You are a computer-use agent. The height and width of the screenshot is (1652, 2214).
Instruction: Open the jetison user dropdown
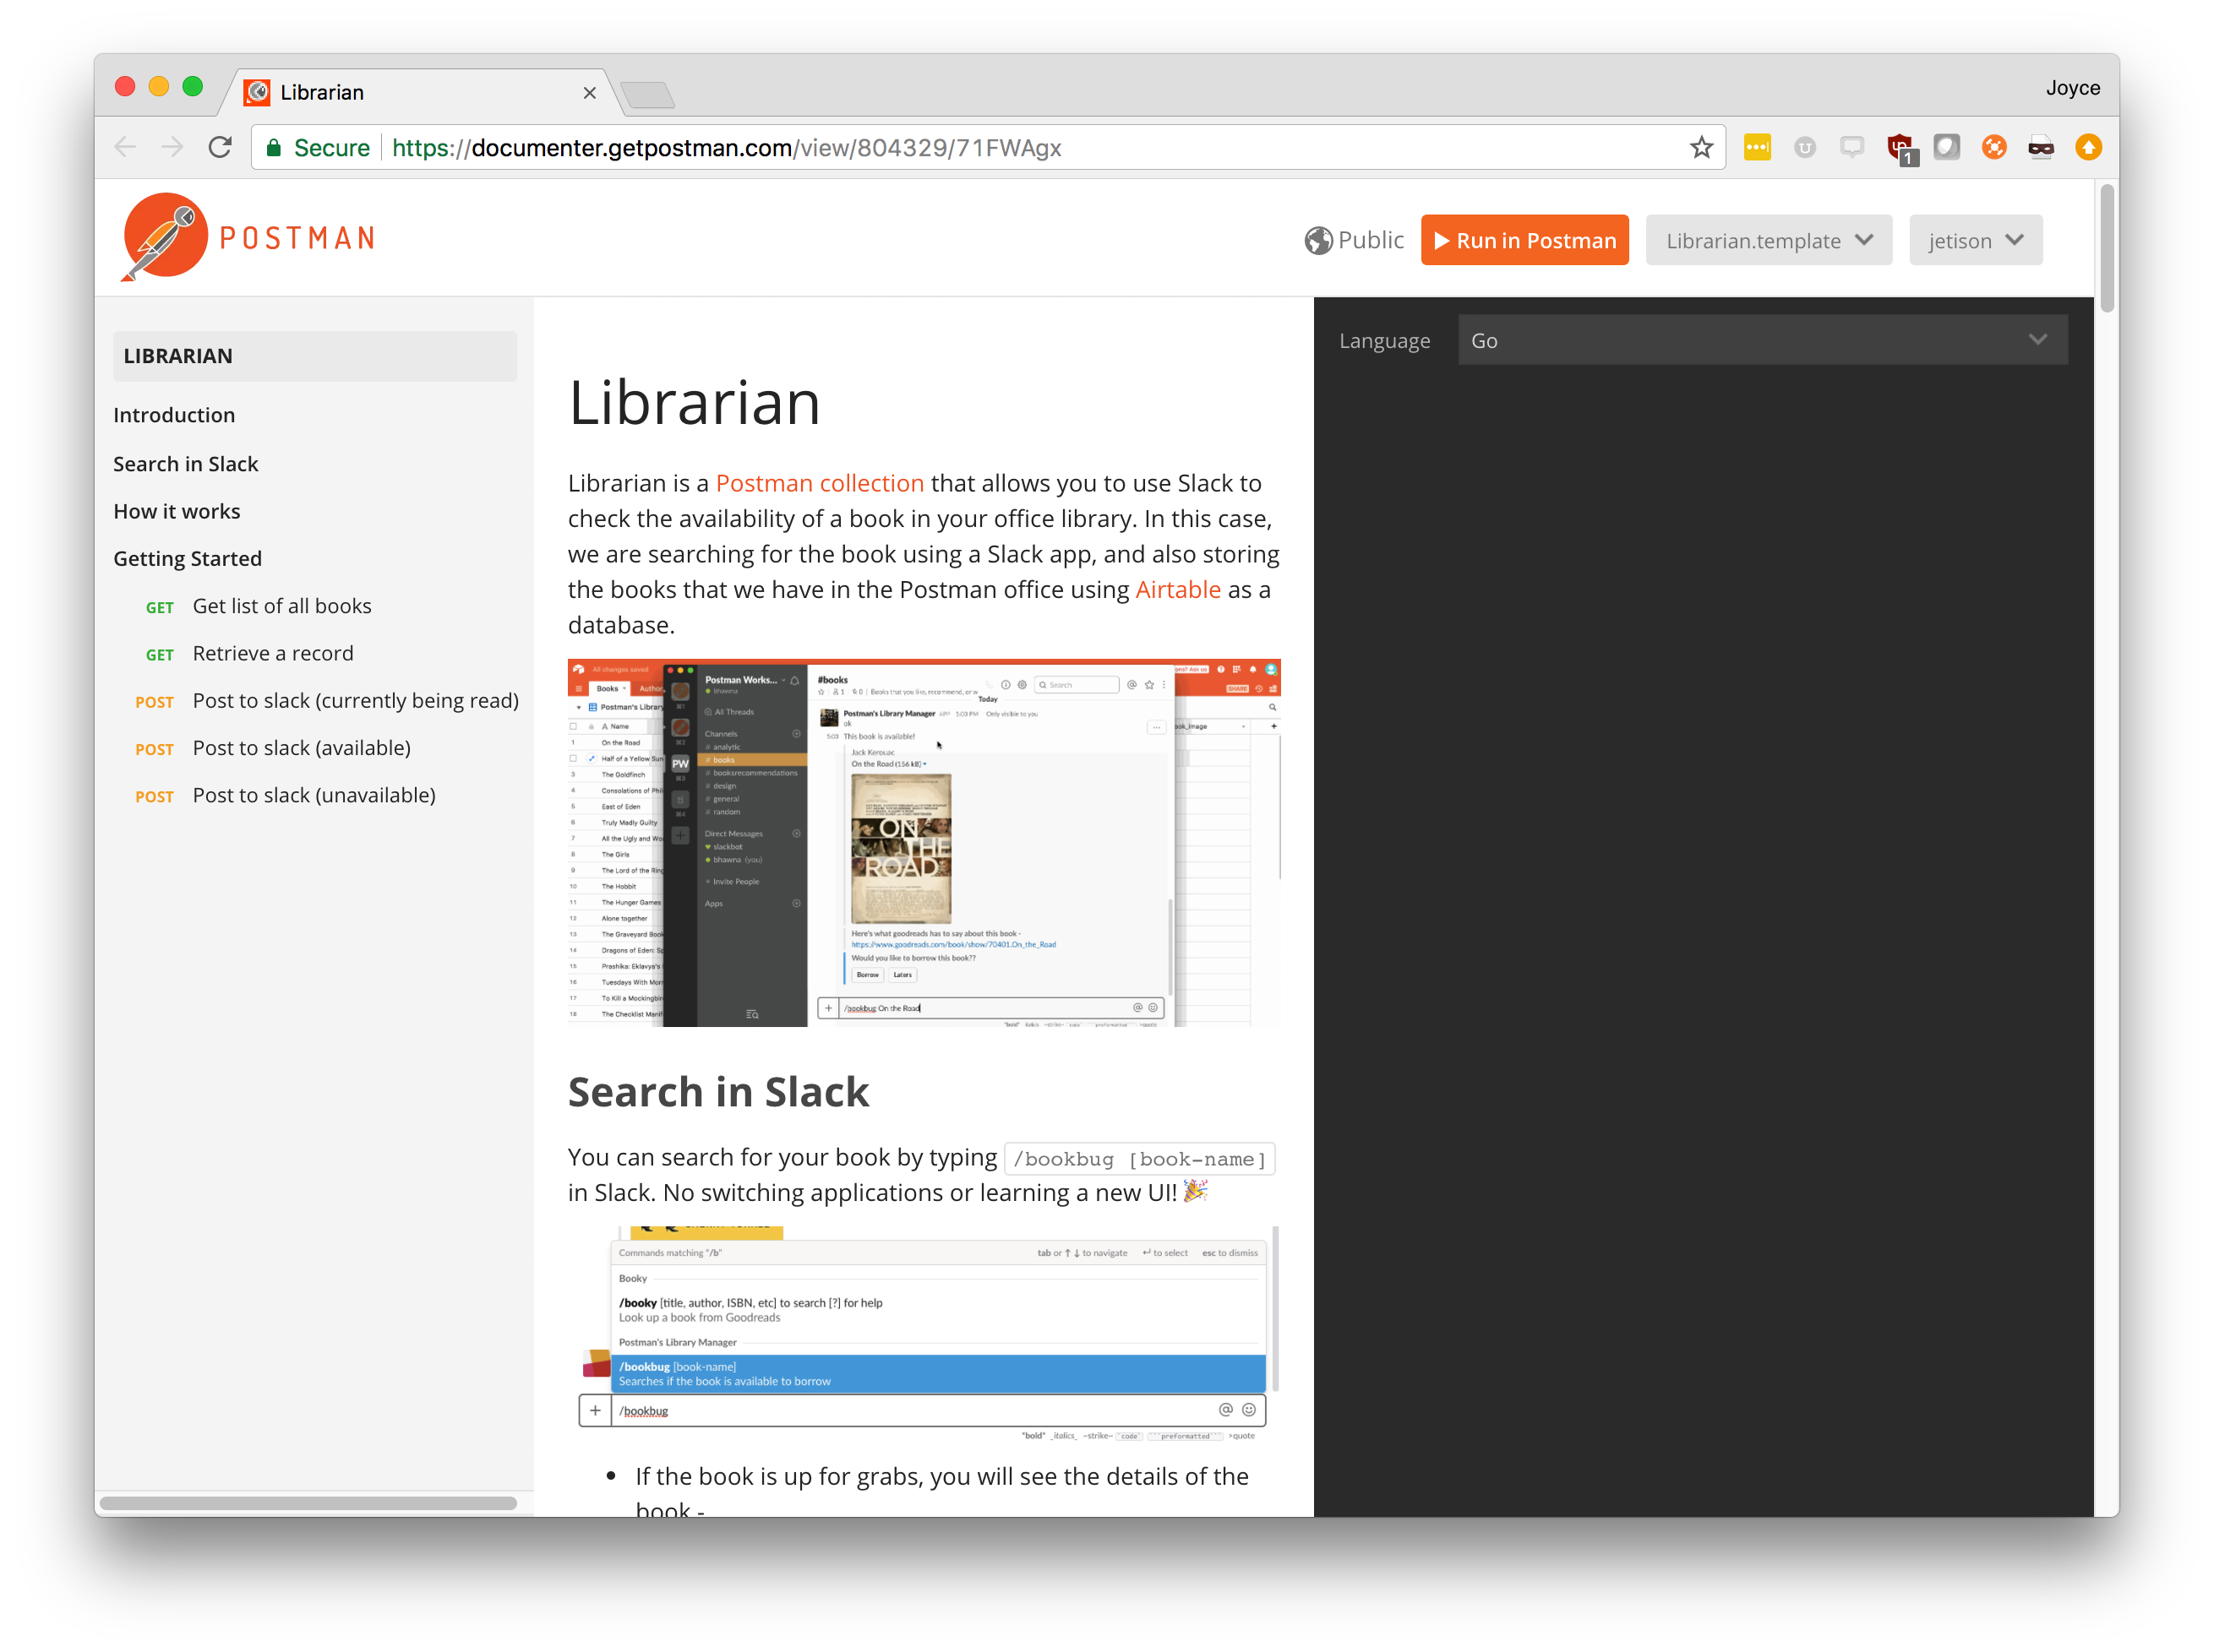tap(1975, 240)
